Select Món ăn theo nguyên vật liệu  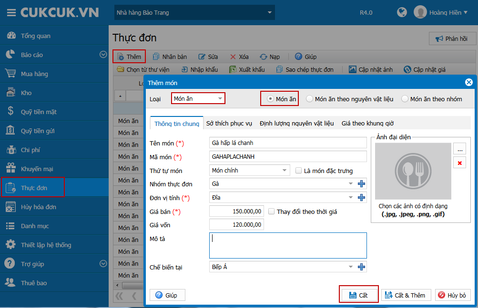pyautogui.click(x=309, y=99)
